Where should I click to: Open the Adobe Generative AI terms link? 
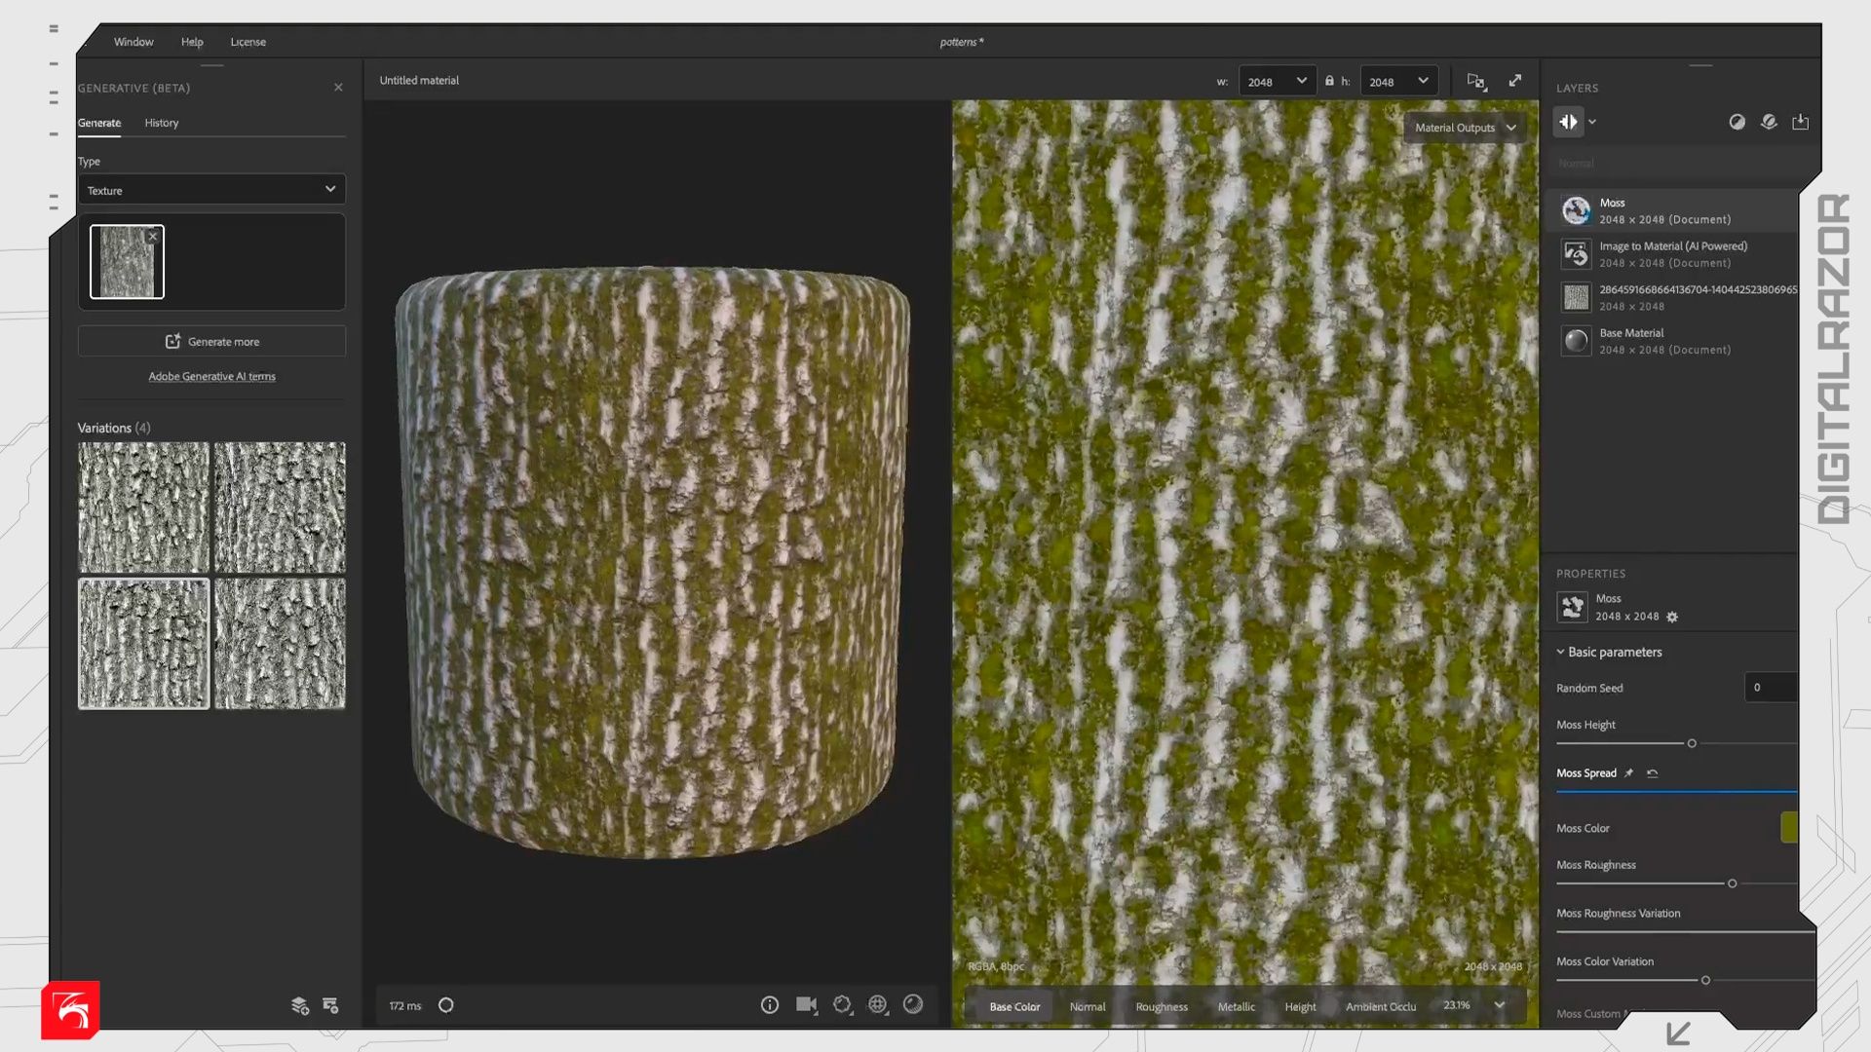[211, 376]
